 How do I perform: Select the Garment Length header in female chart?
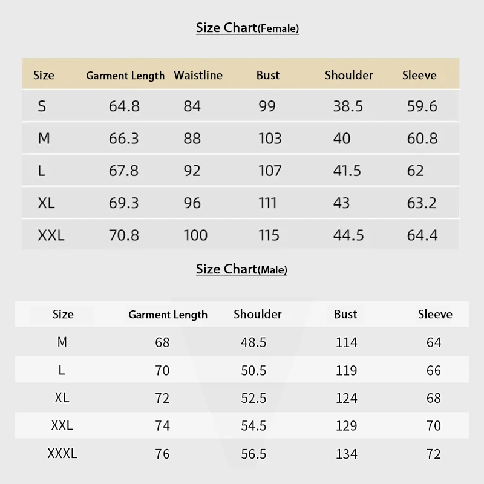point(125,76)
